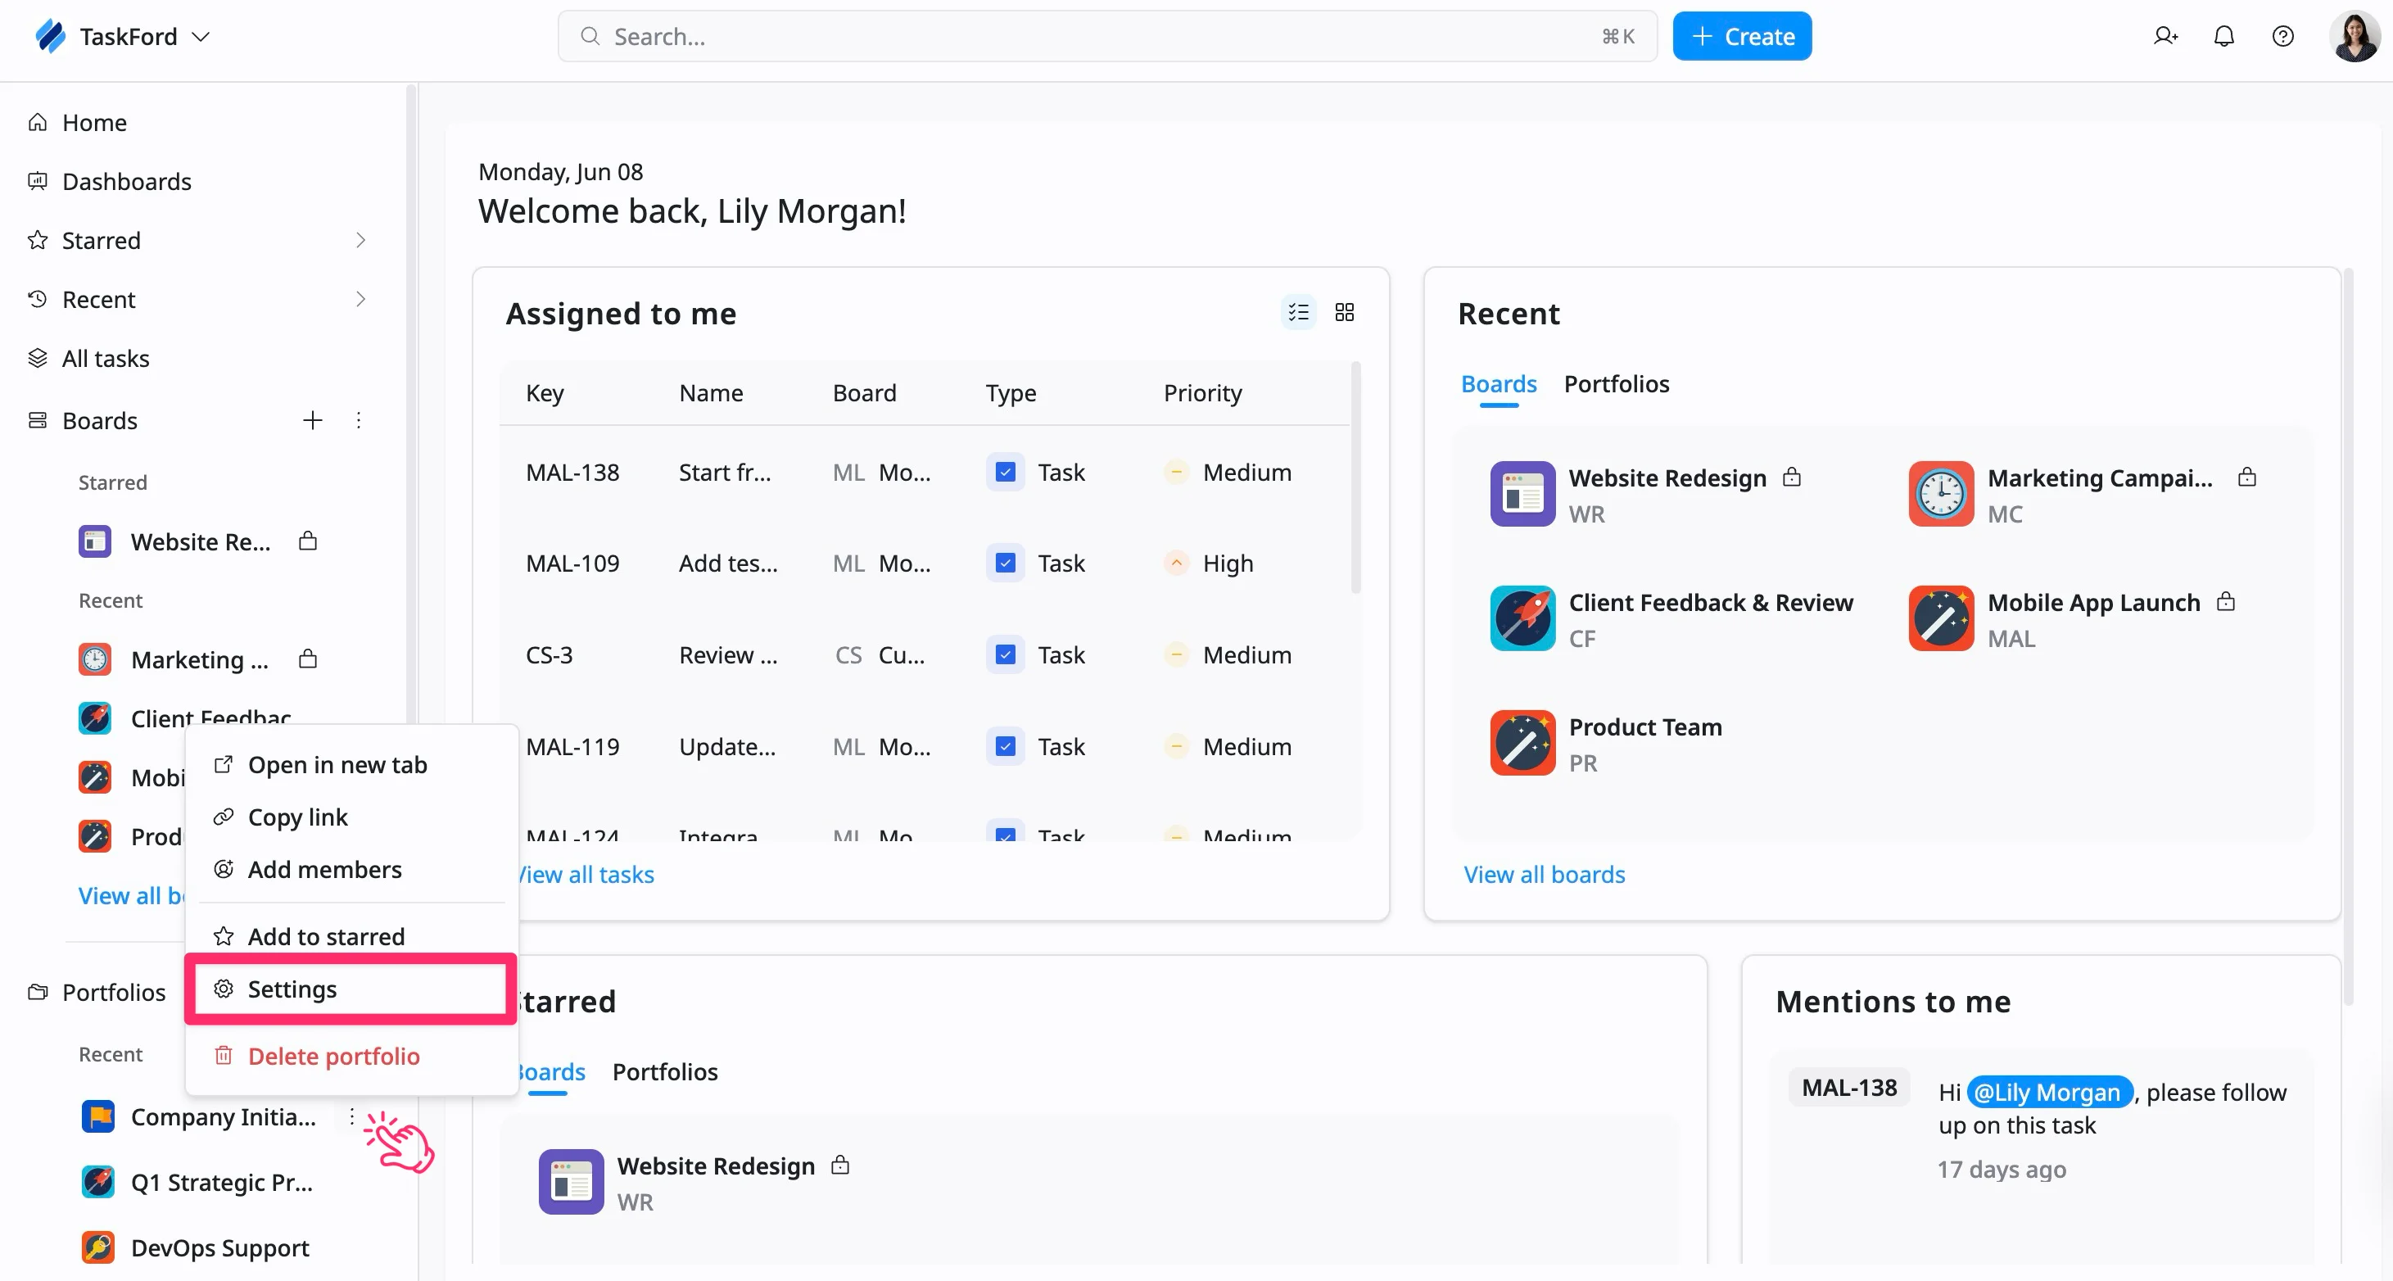This screenshot has height=1281, width=2393.
Task: Switch to Portfolios tab in Starred panel
Action: pyautogui.click(x=665, y=1072)
